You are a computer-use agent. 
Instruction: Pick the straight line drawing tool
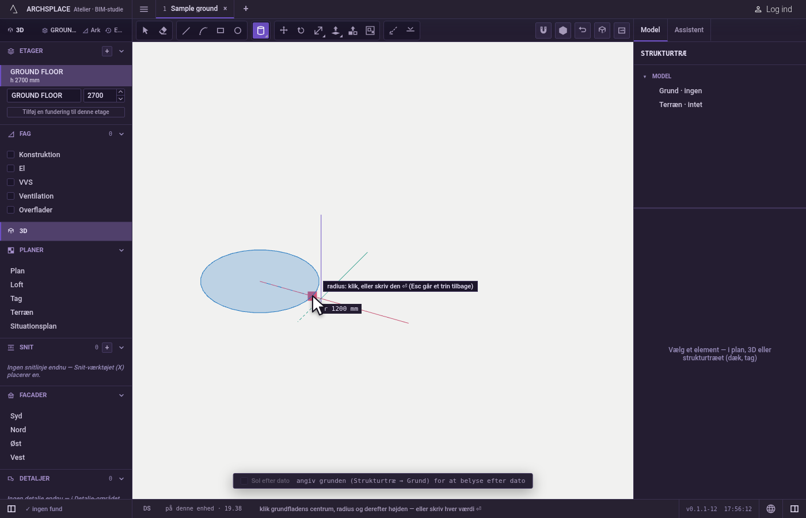click(x=186, y=31)
